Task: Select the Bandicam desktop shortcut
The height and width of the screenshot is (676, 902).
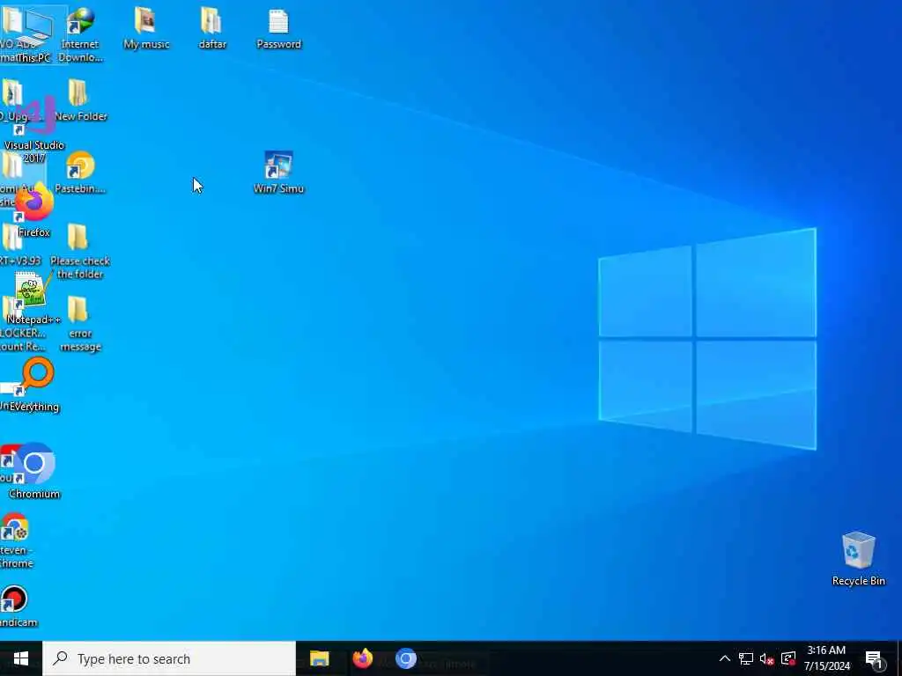Action: click(16, 606)
